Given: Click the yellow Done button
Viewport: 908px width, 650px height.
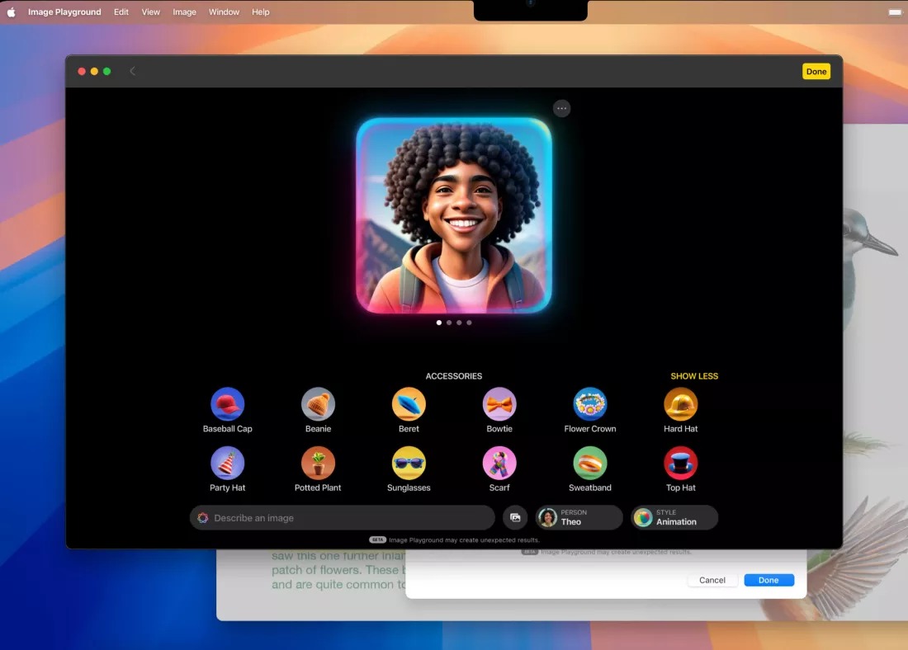Looking at the screenshot, I should coord(816,71).
